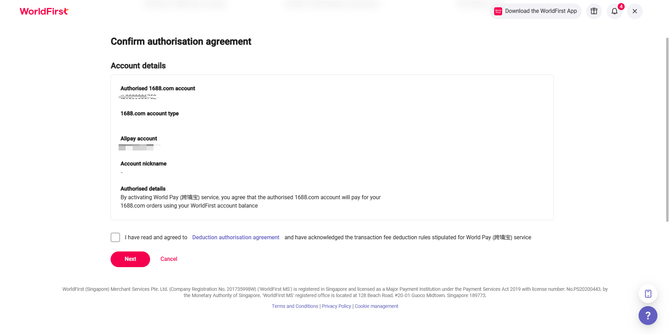Screen dimensions: 670x334
Task: Open the floating mobile device icon
Action: (648, 294)
